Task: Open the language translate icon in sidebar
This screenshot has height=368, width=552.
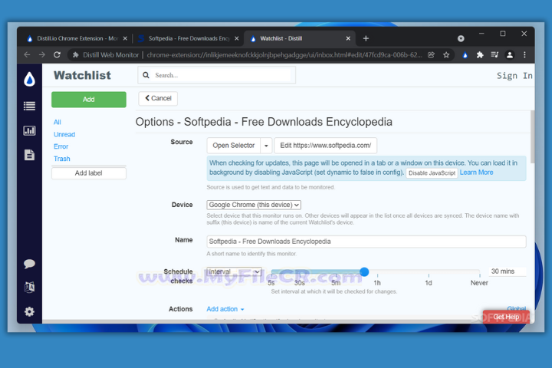Action: pos(30,287)
